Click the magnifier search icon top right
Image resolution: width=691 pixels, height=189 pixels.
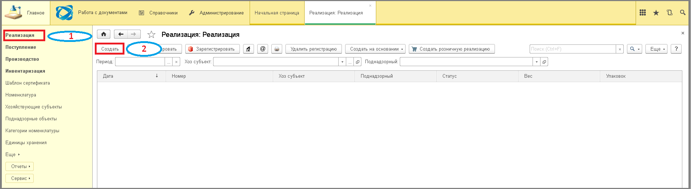(x=683, y=13)
